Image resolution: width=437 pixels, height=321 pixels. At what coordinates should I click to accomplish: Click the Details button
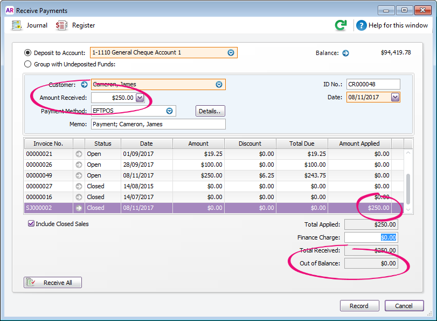click(210, 111)
